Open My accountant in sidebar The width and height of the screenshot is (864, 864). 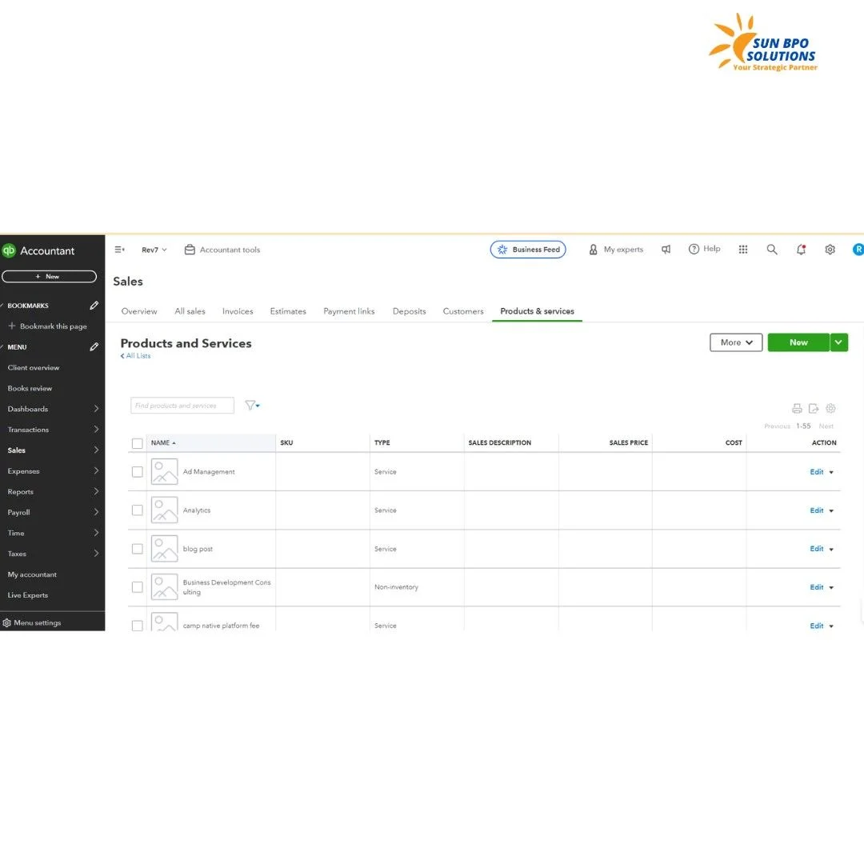(x=32, y=574)
